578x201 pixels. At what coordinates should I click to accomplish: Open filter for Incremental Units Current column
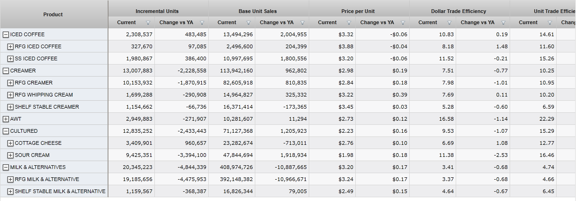(148, 23)
